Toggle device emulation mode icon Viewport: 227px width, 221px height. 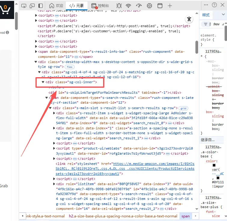32,6
